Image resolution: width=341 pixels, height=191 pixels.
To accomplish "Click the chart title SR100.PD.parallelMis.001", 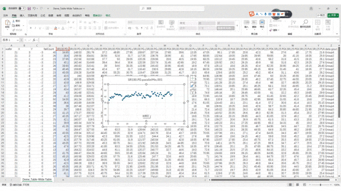I will point(145,80).
